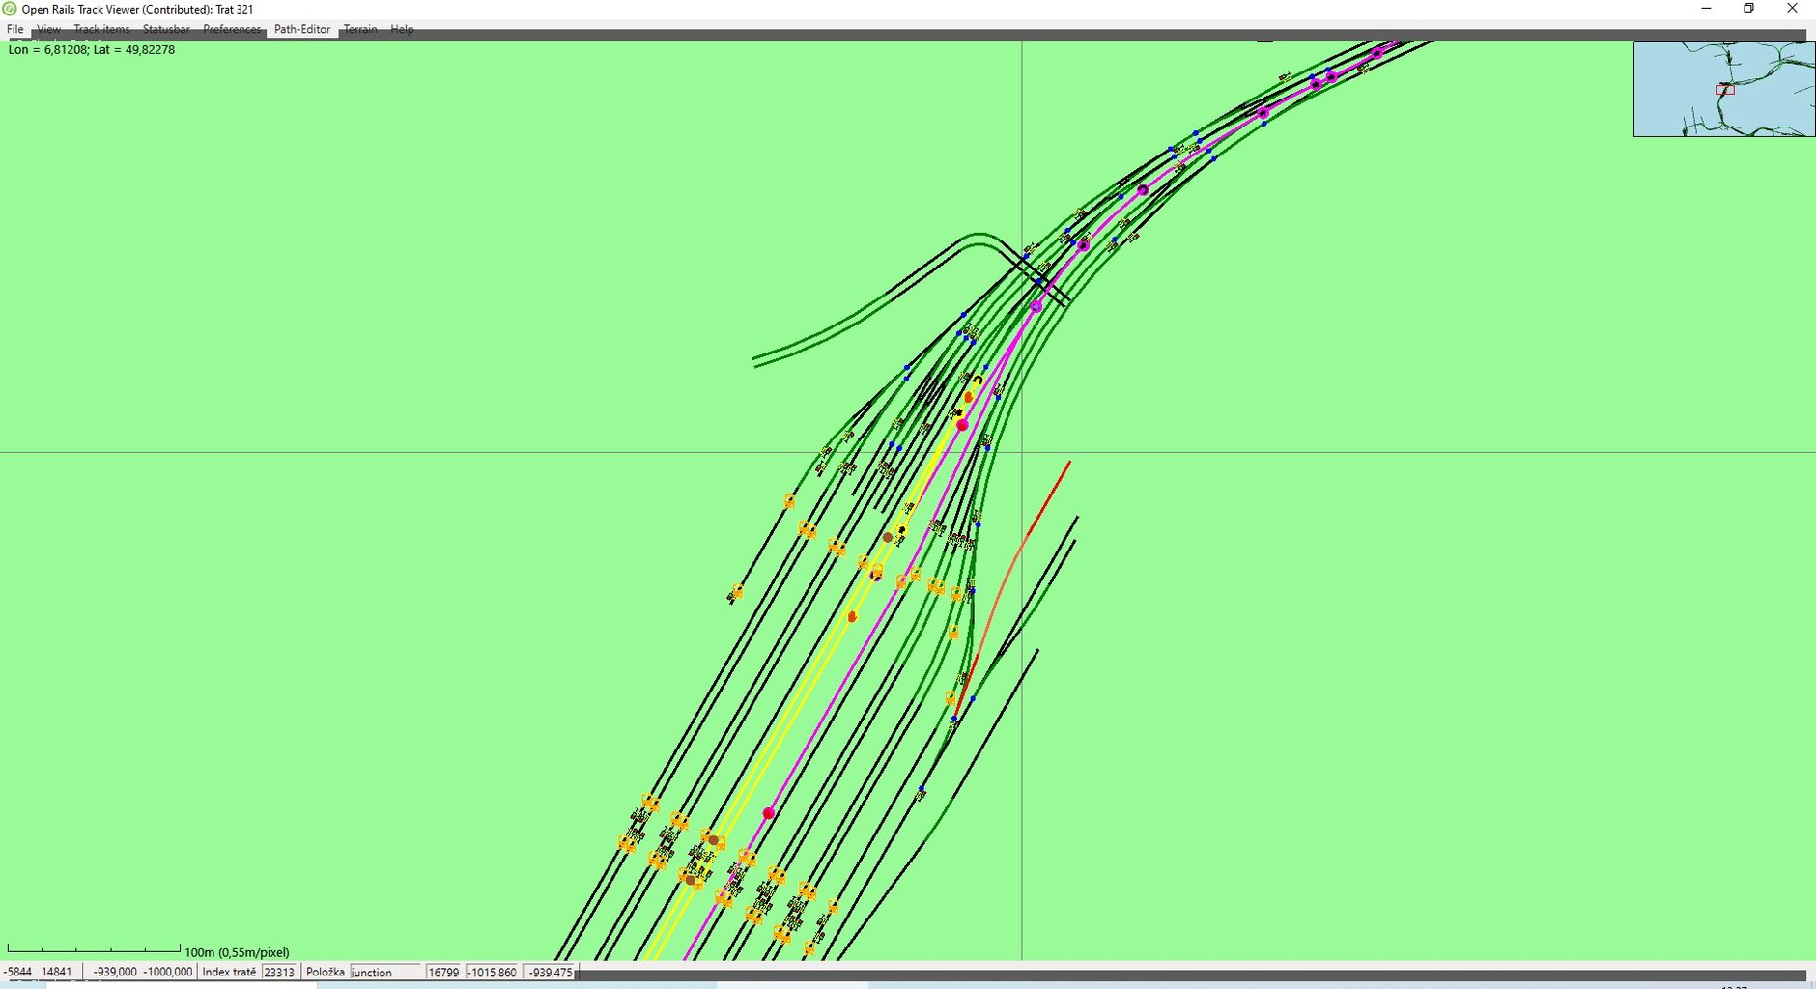Open the View menu
Image resolution: width=1816 pixels, height=989 pixels.
pyautogui.click(x=48, y=29)
